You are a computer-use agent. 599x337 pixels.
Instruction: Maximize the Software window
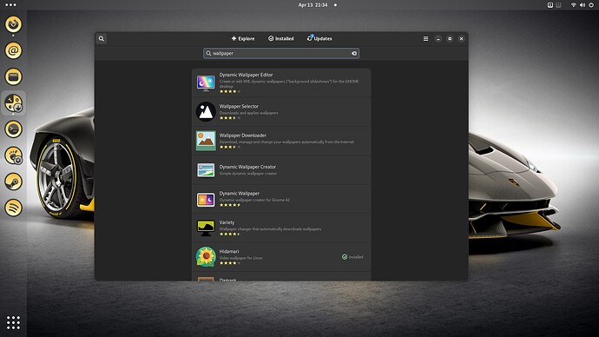(x=450, y=38)
